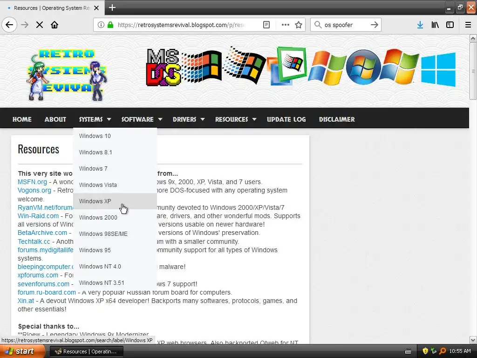Open a new browser tab
The width and height of the screenshot is (477, 358).
[112, 7]
